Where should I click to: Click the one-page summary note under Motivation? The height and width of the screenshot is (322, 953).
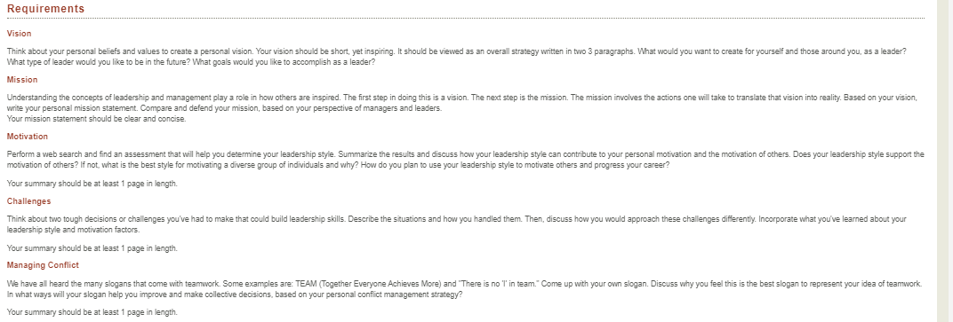click(x=92, y=183)
